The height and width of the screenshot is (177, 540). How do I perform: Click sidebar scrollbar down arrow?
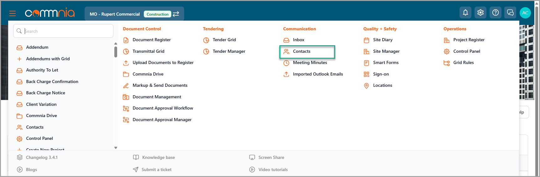click(x=116, y=148)
